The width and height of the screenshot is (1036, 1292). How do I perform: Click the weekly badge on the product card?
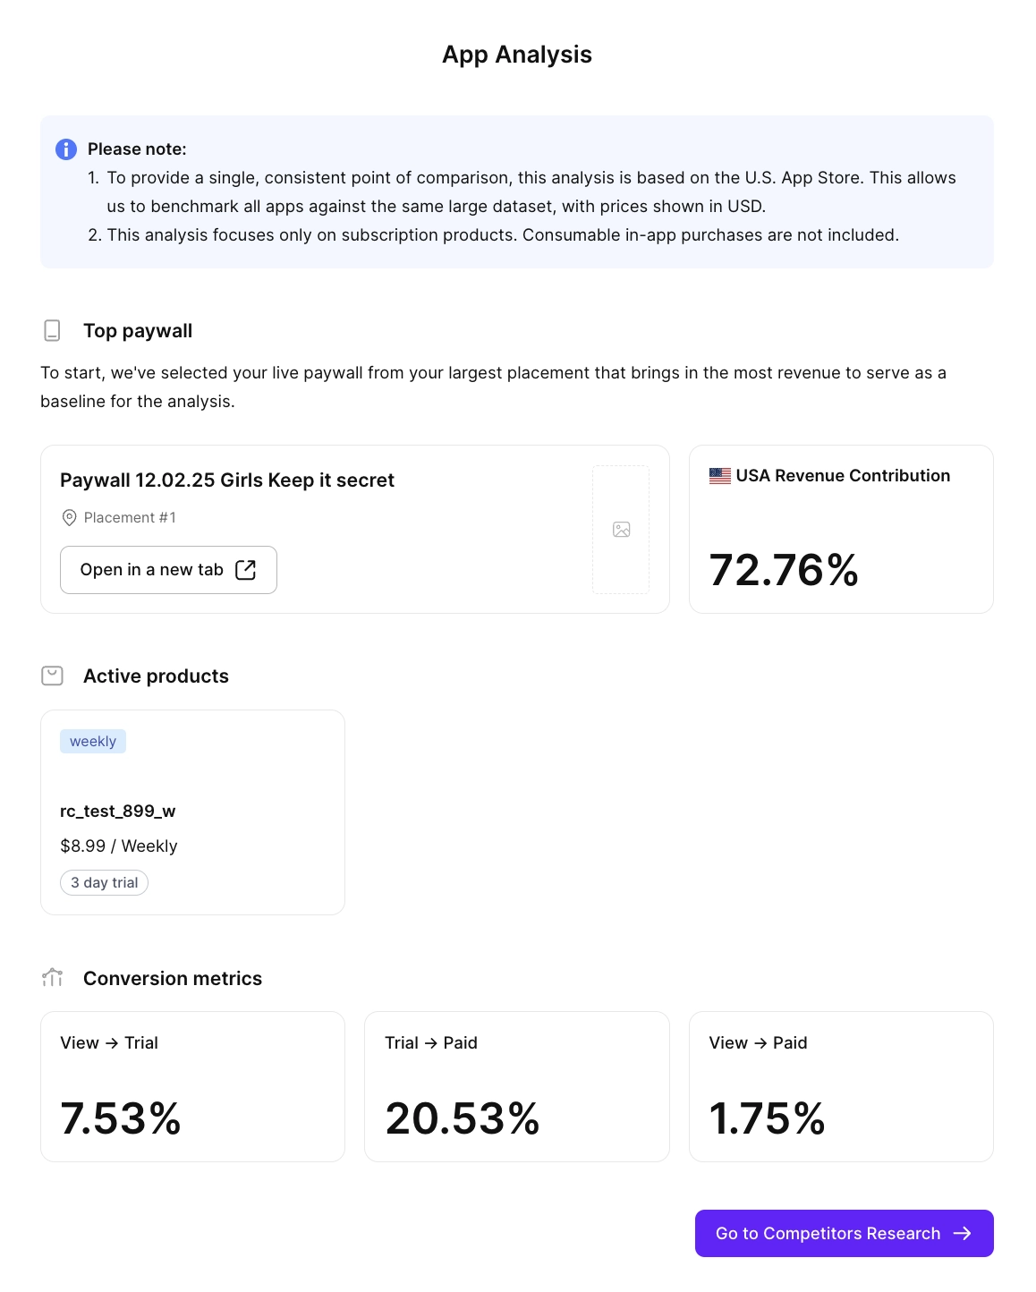point(92,741)
